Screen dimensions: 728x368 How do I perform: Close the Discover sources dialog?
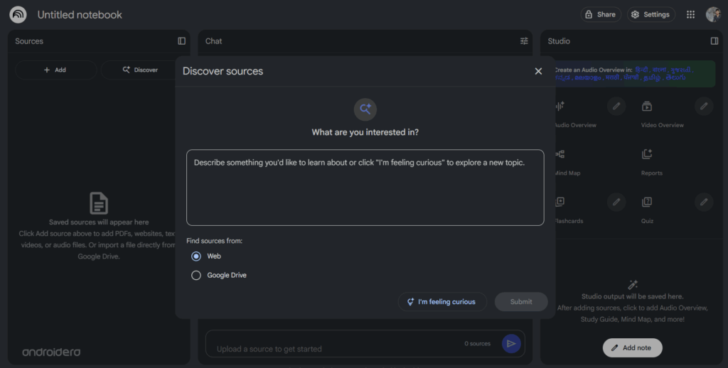click(x=538, y=71)
